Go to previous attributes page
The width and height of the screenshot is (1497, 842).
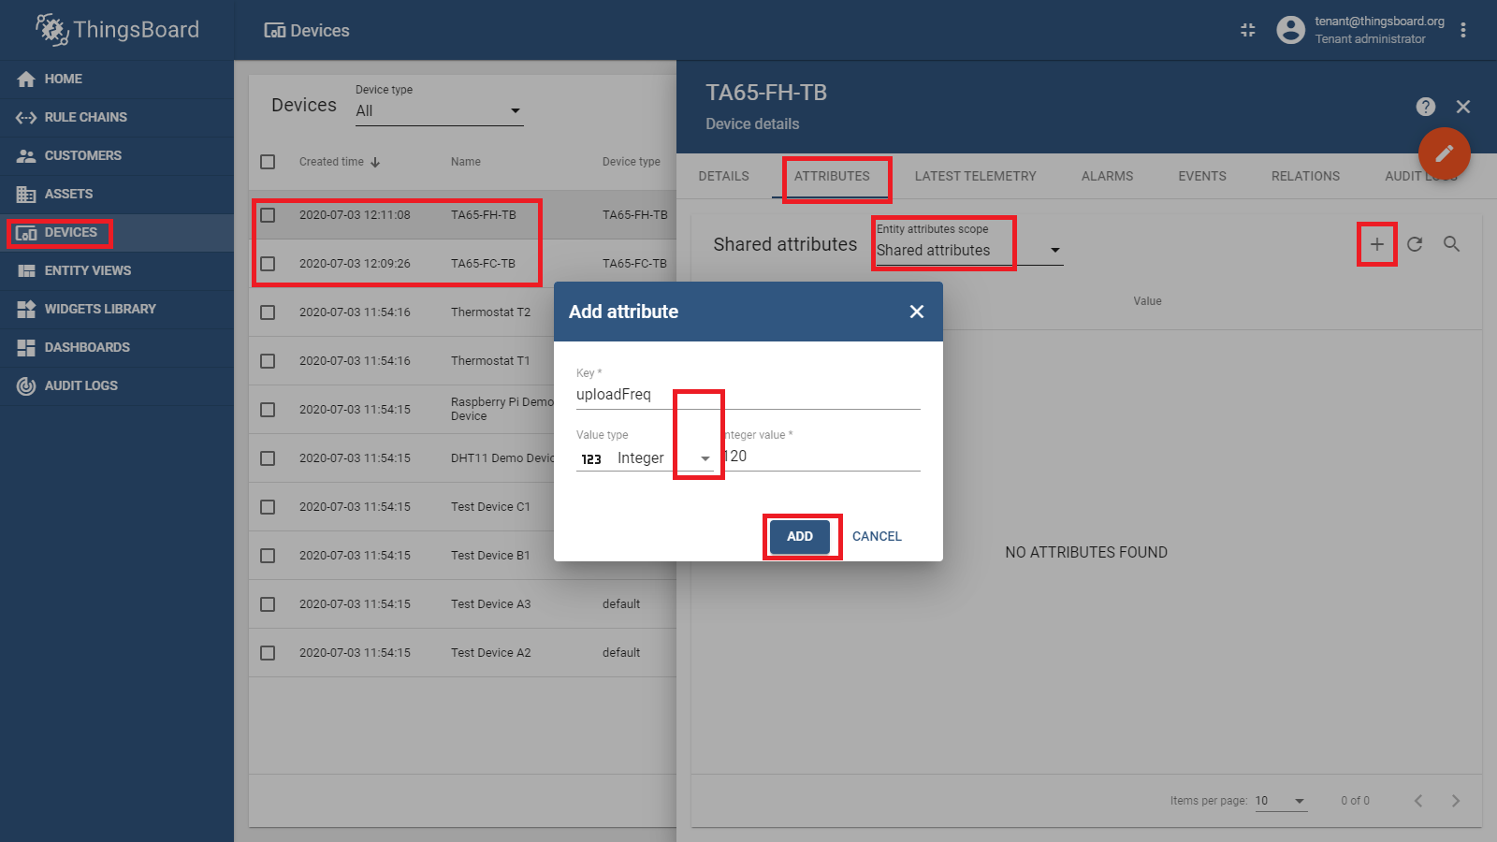pos(1418,801)
